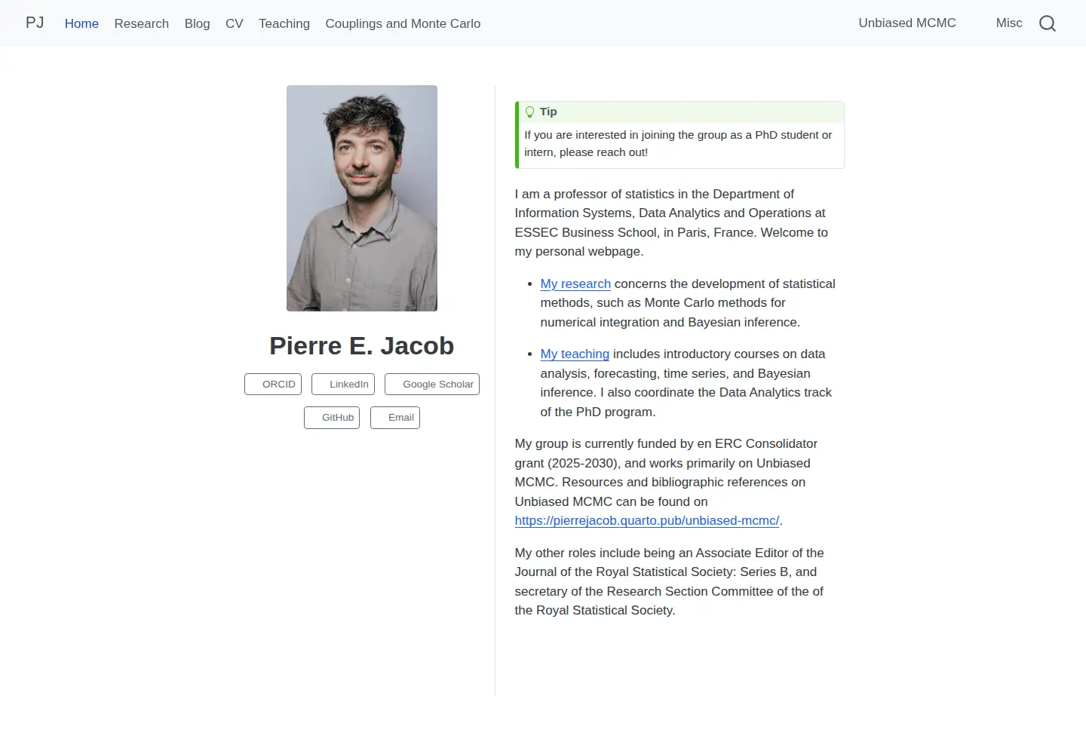Open the pierrejacob.quarto.pub unbiased-mcmc URL
The width and height of the screenshot is (1086, 754).
pyautogui.click(x=647, y=520)
